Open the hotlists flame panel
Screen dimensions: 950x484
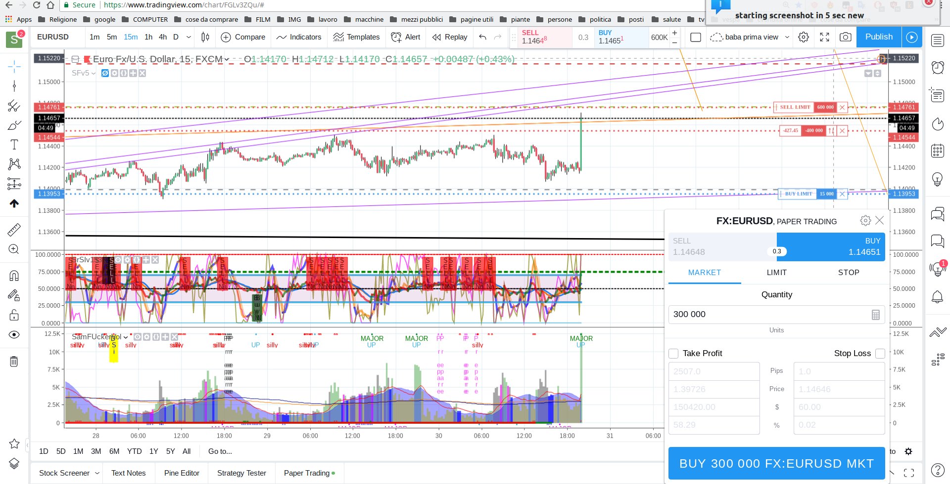(938, 124)
